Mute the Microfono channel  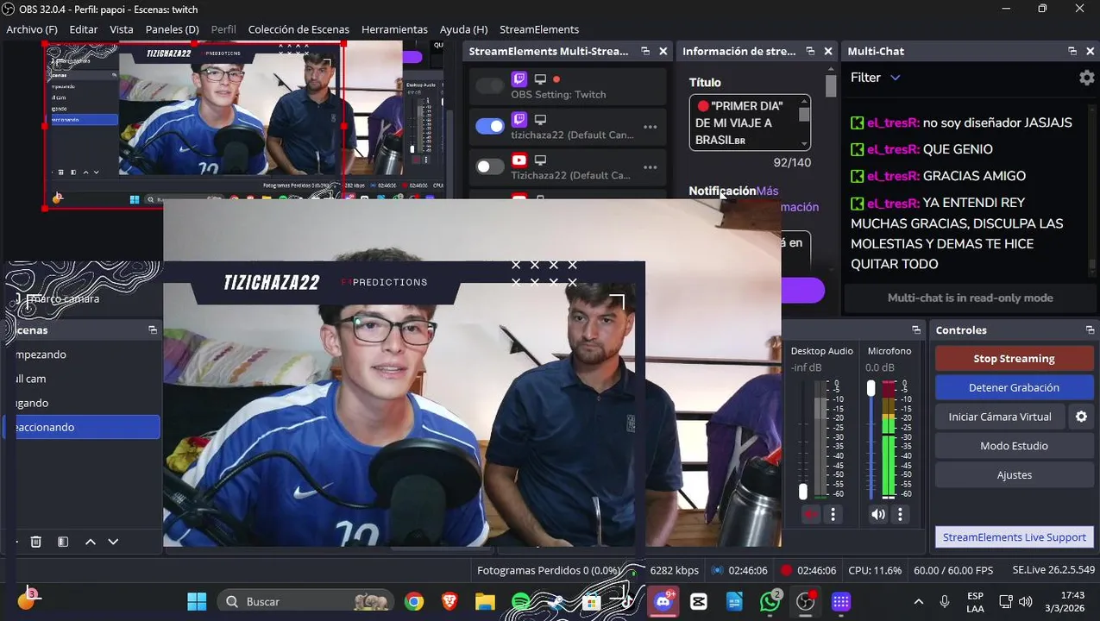coord(877,515)
